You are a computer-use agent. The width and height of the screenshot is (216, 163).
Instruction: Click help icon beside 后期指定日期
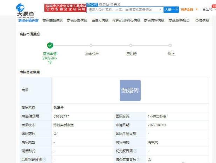pyautogui.click(x=44, y=160)
